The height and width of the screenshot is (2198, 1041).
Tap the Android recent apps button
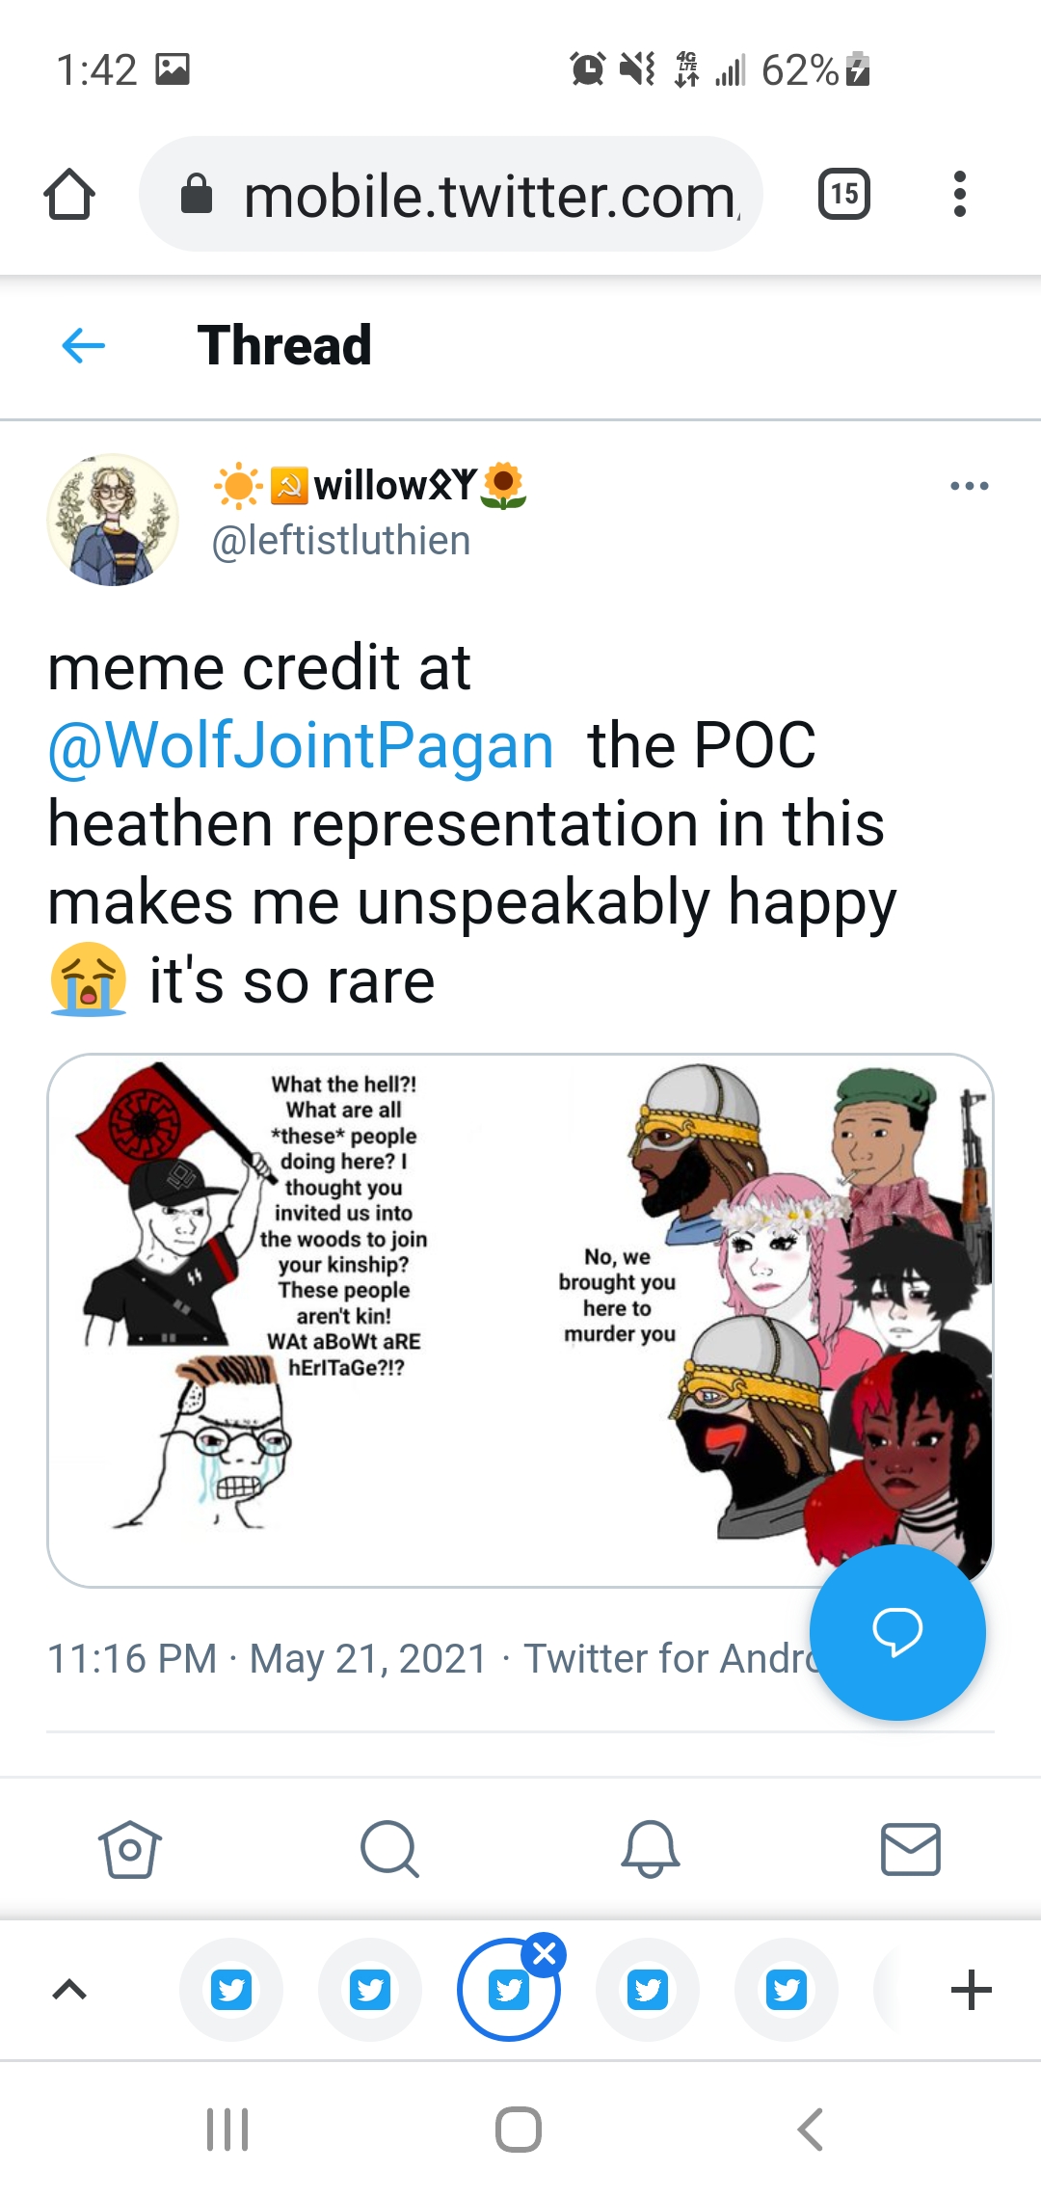click(x=228, y=2130)
